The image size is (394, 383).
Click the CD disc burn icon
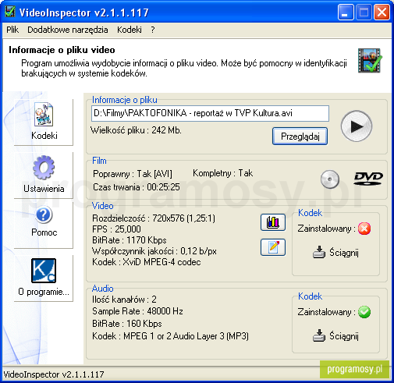pos(330,179)
